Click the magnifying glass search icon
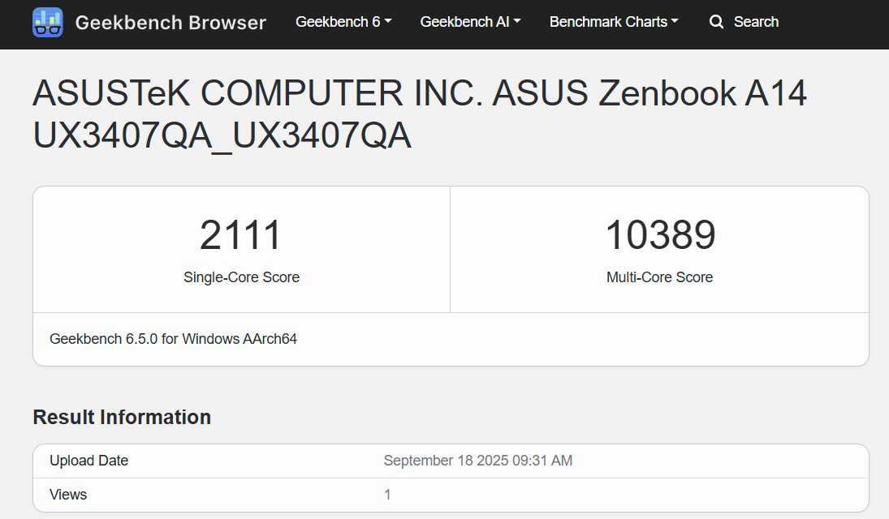This screenshot has height=519, width=889. [x=716, y=22]
